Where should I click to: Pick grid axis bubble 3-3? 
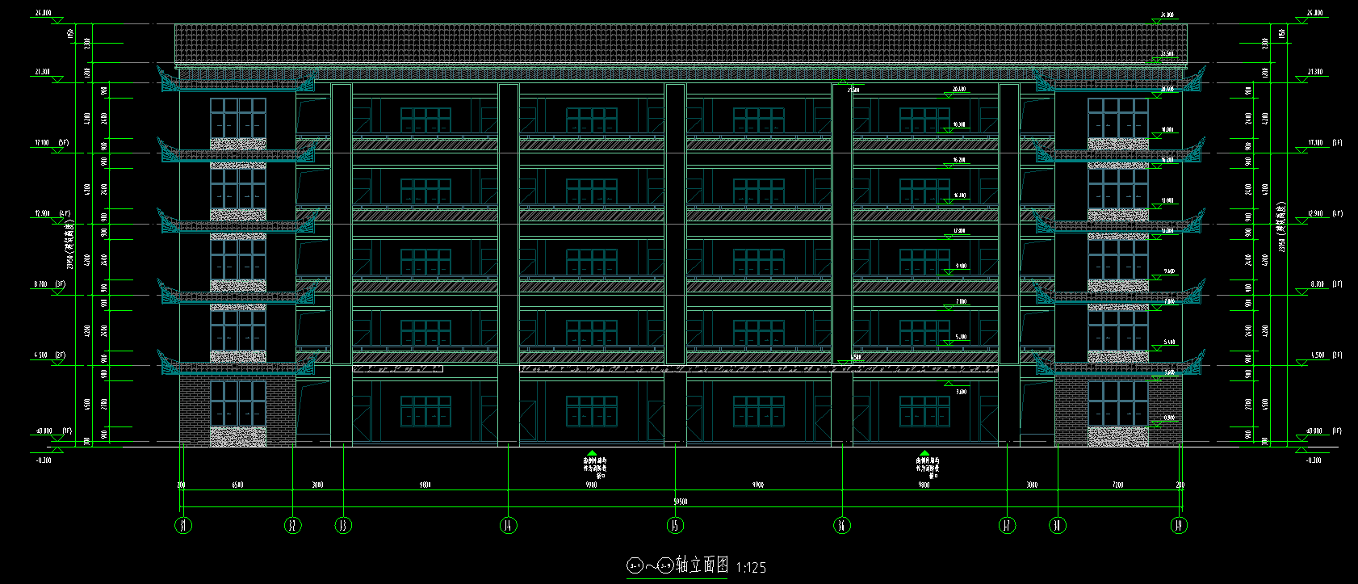[344, 526]
